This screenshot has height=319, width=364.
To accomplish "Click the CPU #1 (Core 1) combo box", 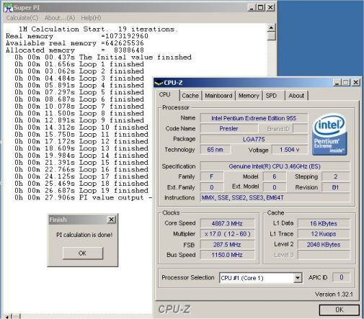I will [x=260, y=278].
